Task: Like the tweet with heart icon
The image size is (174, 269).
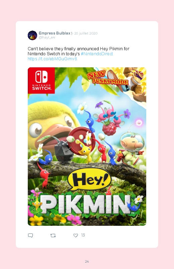Action: click(x=76, y=236)
